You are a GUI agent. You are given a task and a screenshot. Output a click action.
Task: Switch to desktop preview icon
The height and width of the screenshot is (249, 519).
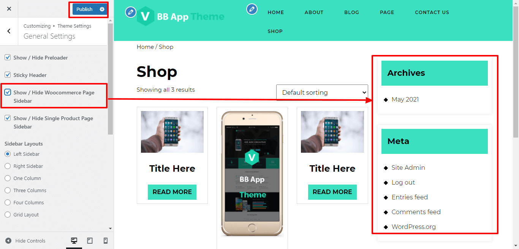pos(74,241)
